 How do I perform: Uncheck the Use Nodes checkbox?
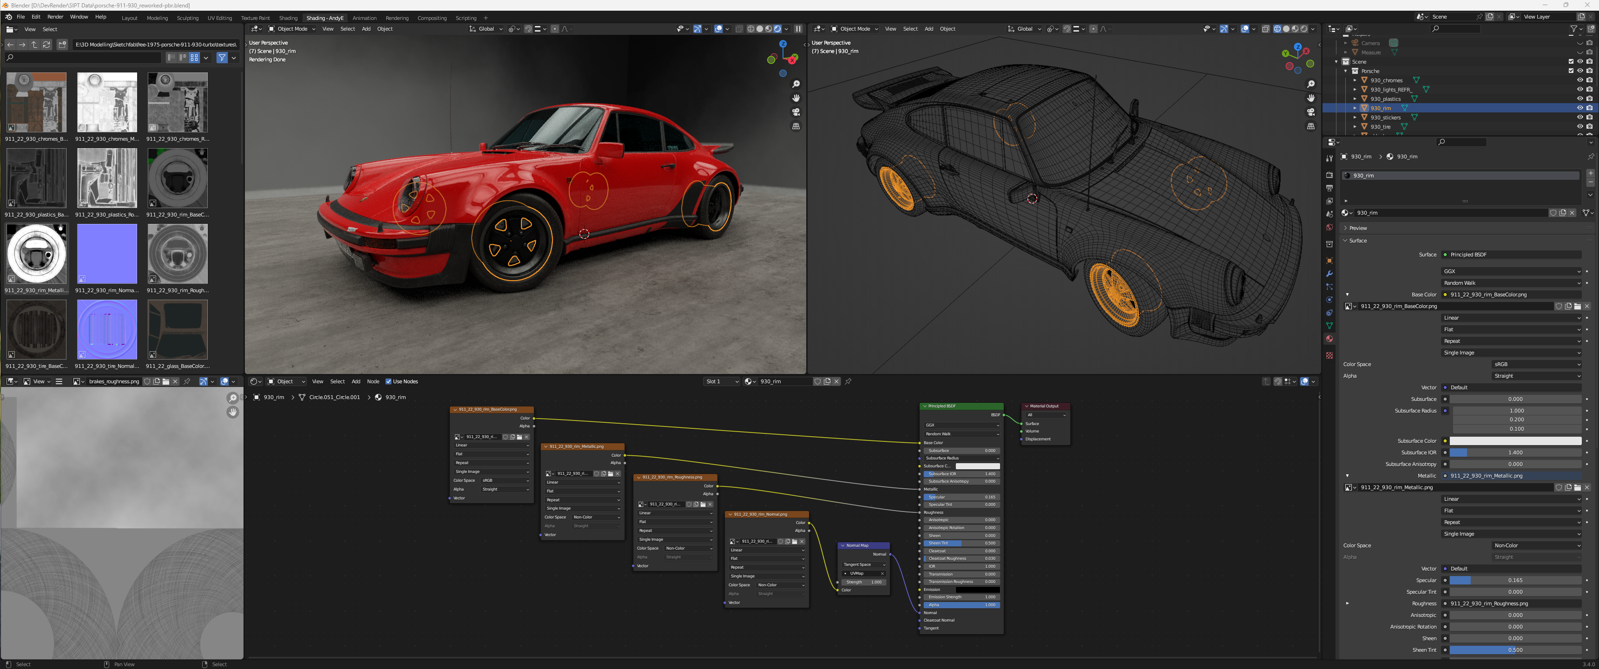(388, 382)
